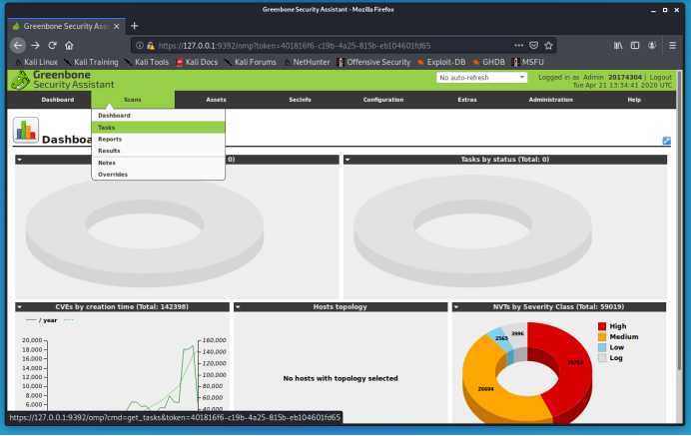
Task: Open the Kali Tools bookmark
Action: 147,62
